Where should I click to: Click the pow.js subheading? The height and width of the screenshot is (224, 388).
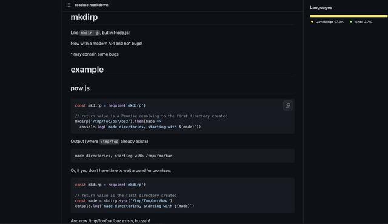coord(80,88)
